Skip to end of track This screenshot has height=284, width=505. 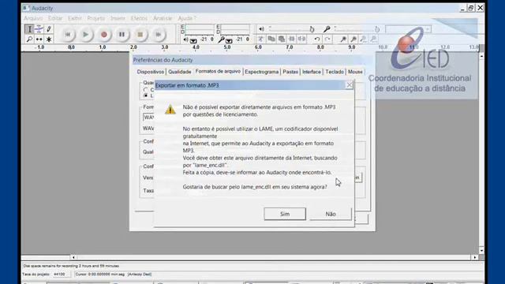[158, 34]
